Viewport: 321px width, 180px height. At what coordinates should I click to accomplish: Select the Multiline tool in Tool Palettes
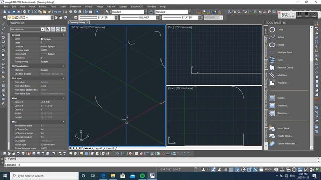pyautogui.click(x=278, y=75)
